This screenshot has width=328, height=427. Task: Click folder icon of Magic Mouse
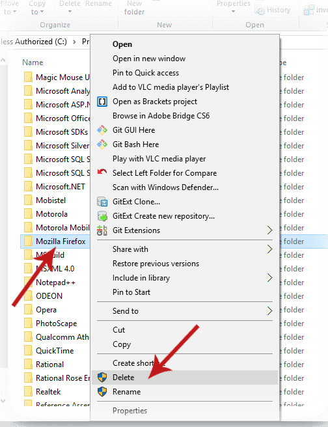(x=28, y=77)
